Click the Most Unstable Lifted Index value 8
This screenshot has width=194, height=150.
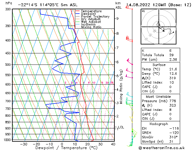171,110
